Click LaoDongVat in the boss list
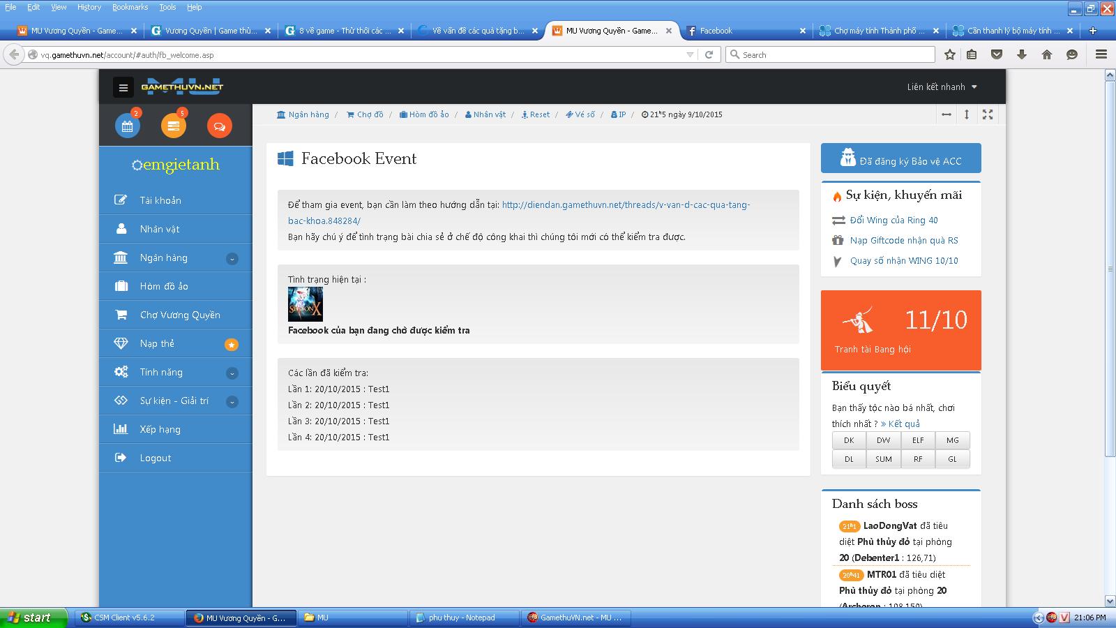The height and width of the screenshot is (628, 1116). (x=890, y=526)
